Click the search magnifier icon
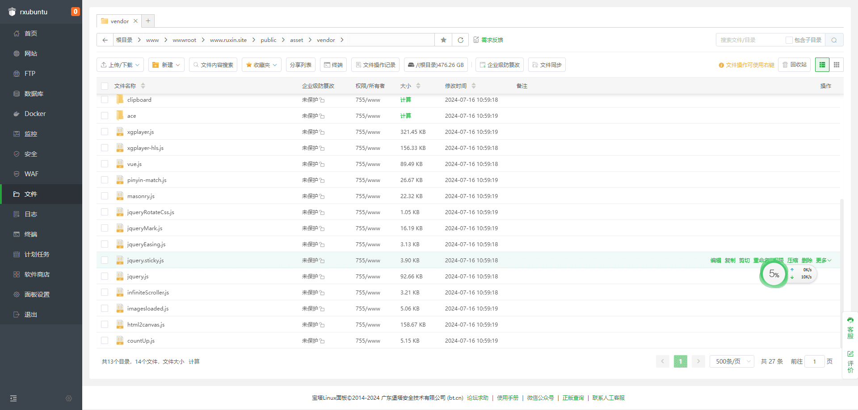This screenshot has height=410, width=858. 834,40
